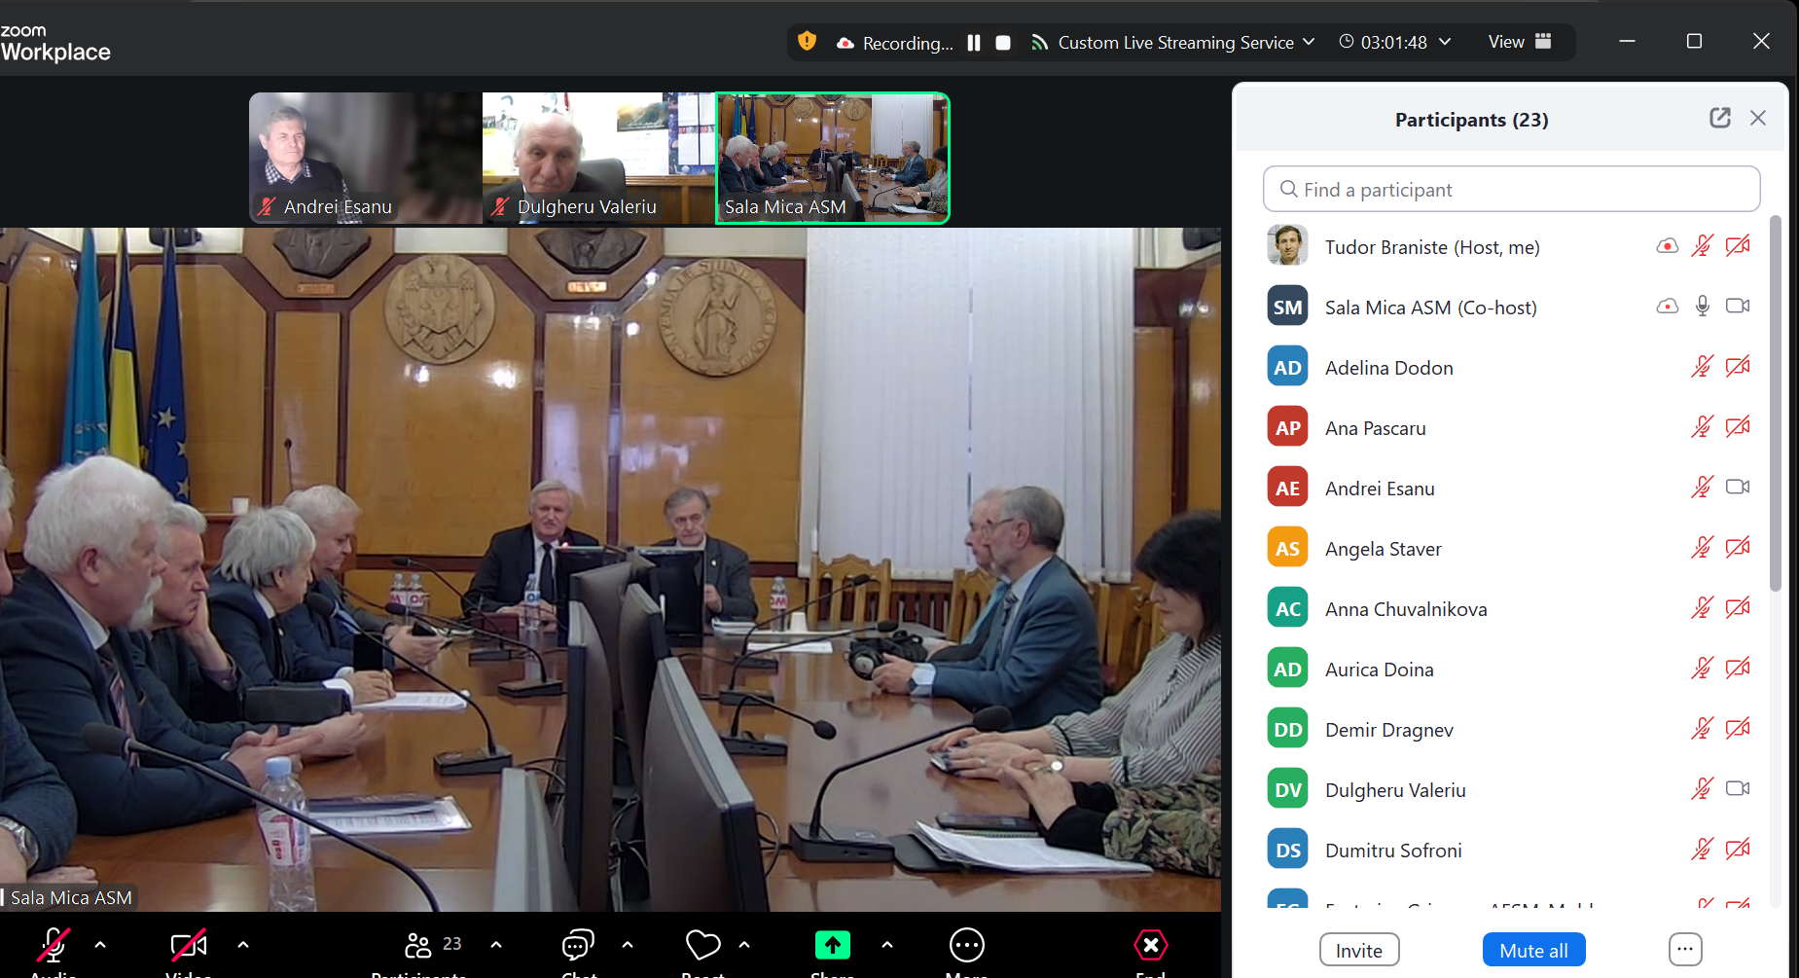Image resolution: width=1799 pixels, height=978 pixels.
Task: Click the security shield icon
Action: coord(807,42)
